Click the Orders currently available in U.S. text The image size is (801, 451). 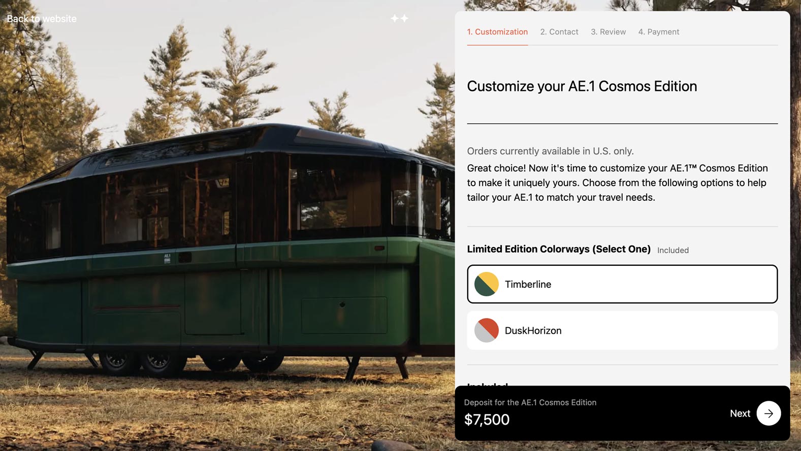tap(550, 151)
